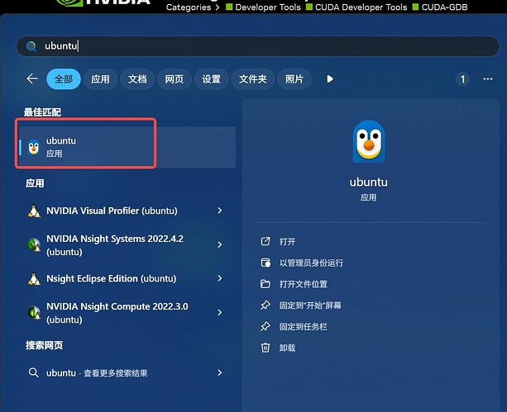This screenshot has height=412, width=507.
Task: Choose 固定到"开始"屏幕
Action: pos(310,305)
